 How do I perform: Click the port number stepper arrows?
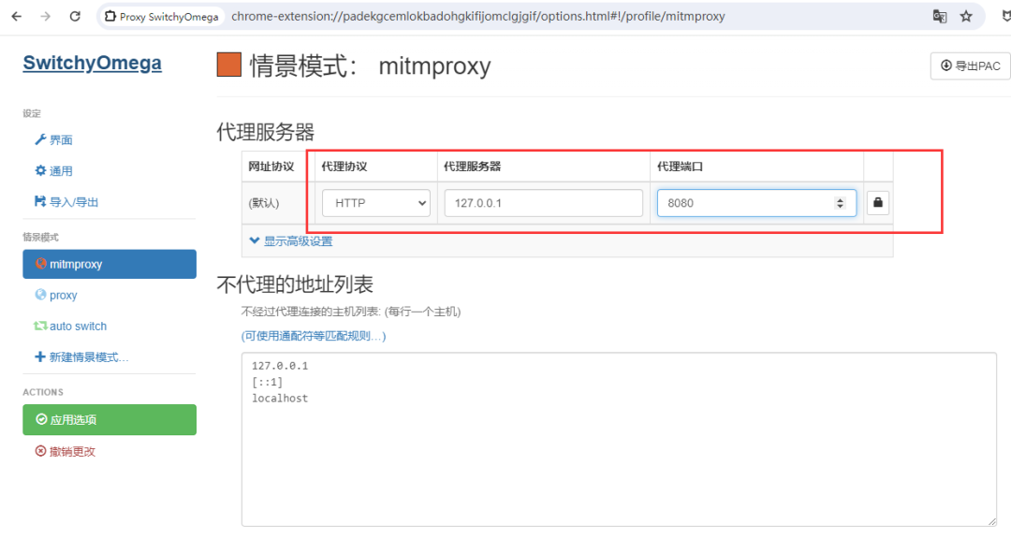840,203
